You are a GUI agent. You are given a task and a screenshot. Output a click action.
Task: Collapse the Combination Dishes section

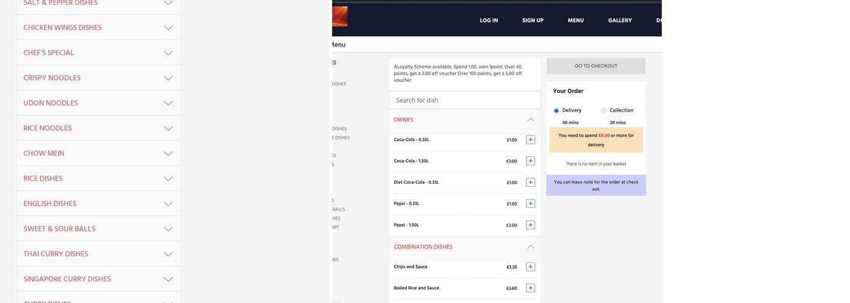530,247
